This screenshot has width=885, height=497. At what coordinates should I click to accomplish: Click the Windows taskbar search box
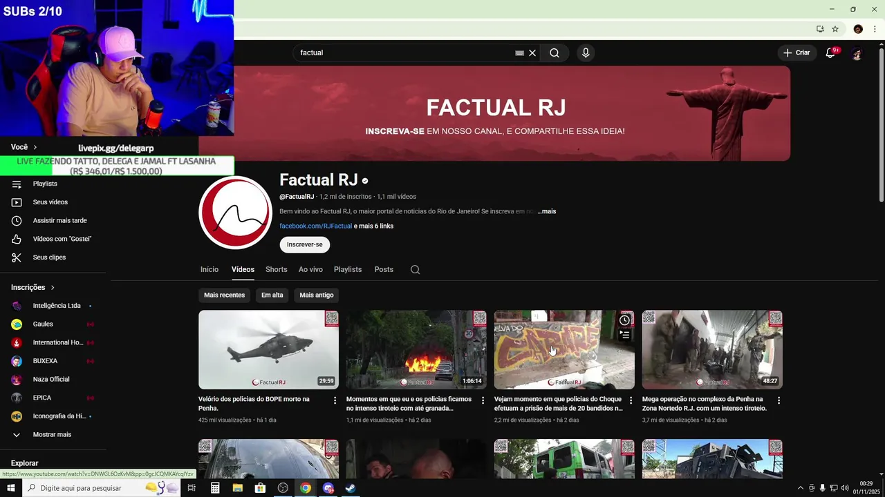tap(101, 488)
